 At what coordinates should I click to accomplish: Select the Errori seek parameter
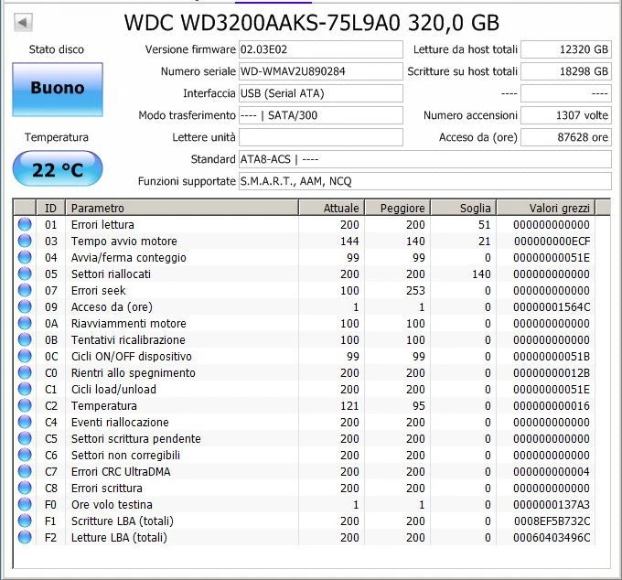(x=99, y=290)
